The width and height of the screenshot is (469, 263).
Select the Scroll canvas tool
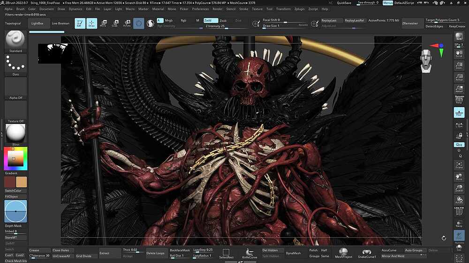[459, 53]
